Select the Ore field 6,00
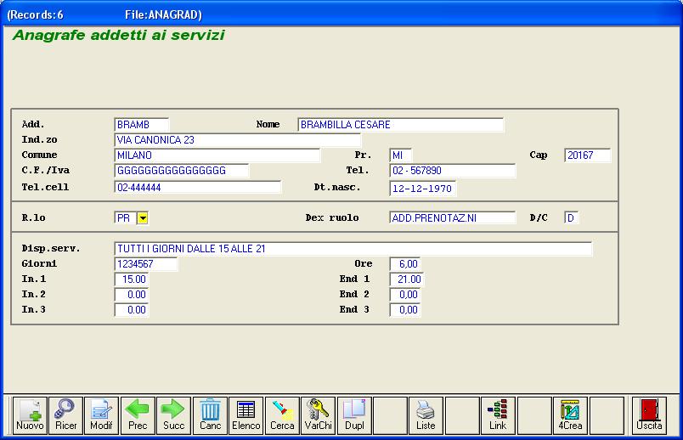The width and height of the screenshot is (683, 440). point(405,264)
